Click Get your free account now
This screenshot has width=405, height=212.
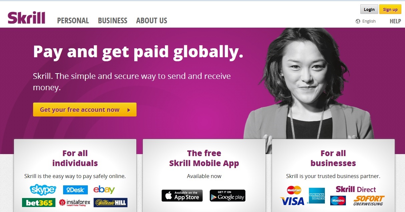(x=85, y=109)
